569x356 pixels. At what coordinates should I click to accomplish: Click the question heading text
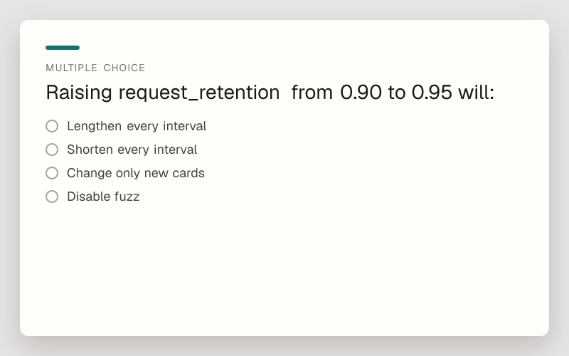pos(270,93)
